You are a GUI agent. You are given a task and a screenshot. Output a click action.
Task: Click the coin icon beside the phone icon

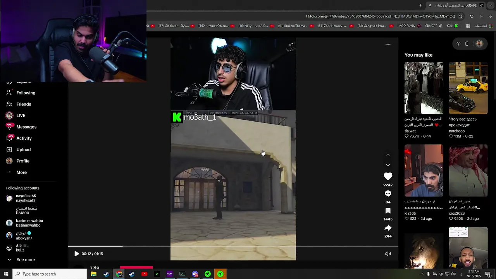[458, 44]
